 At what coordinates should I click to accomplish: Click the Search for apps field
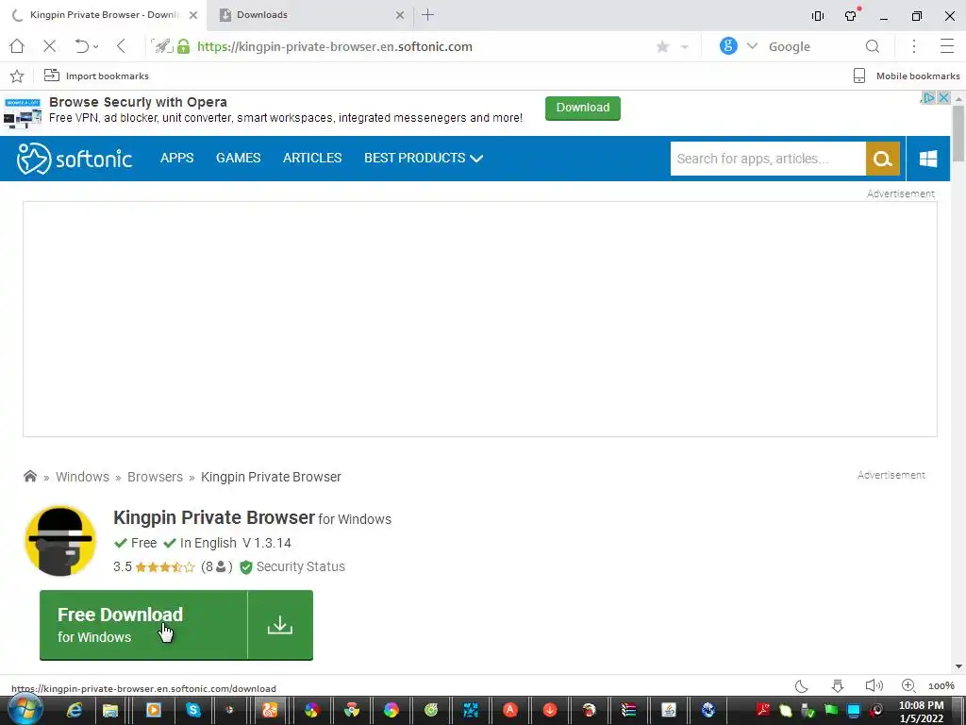tap(768, 159)
